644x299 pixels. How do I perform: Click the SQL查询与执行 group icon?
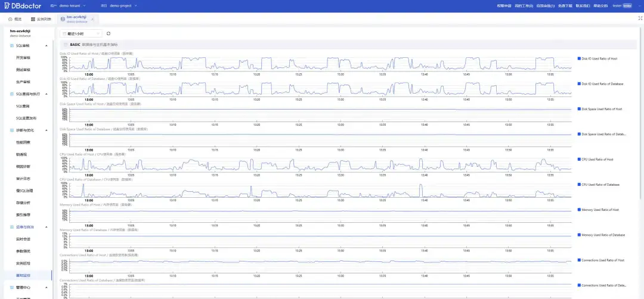[x=11, y=94]
